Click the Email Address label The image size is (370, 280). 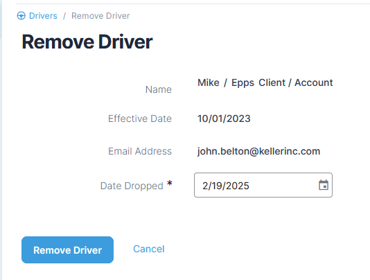(x=140, y=151)
